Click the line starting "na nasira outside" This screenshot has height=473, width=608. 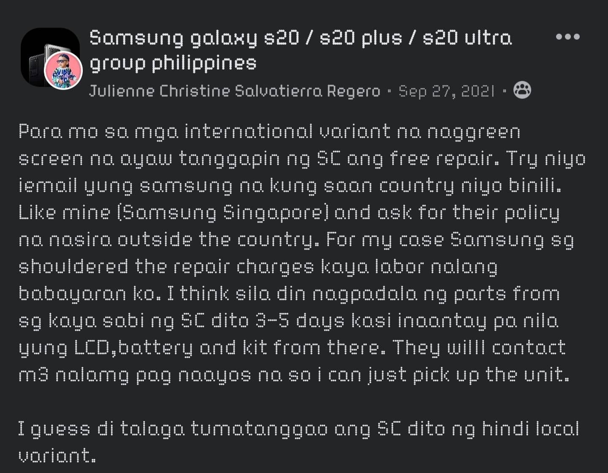point(296,240)
